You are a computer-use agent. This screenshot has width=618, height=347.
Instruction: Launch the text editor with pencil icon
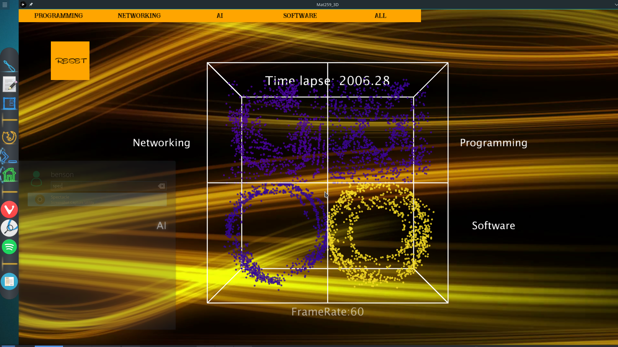(9, 85)
